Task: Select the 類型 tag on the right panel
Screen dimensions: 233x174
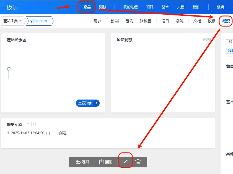Action: (230, 50)
